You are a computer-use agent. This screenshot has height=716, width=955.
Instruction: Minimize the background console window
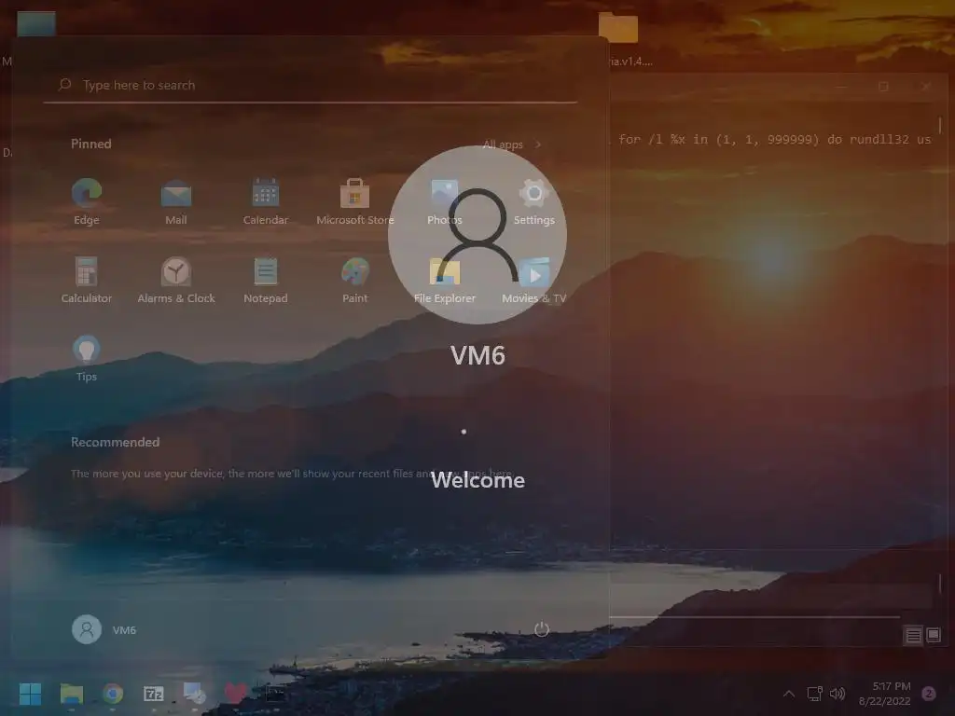coord(841,87)
